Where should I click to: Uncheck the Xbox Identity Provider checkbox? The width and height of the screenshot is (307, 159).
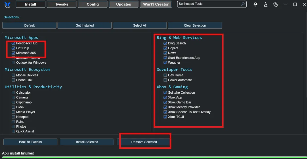(165, 107)
